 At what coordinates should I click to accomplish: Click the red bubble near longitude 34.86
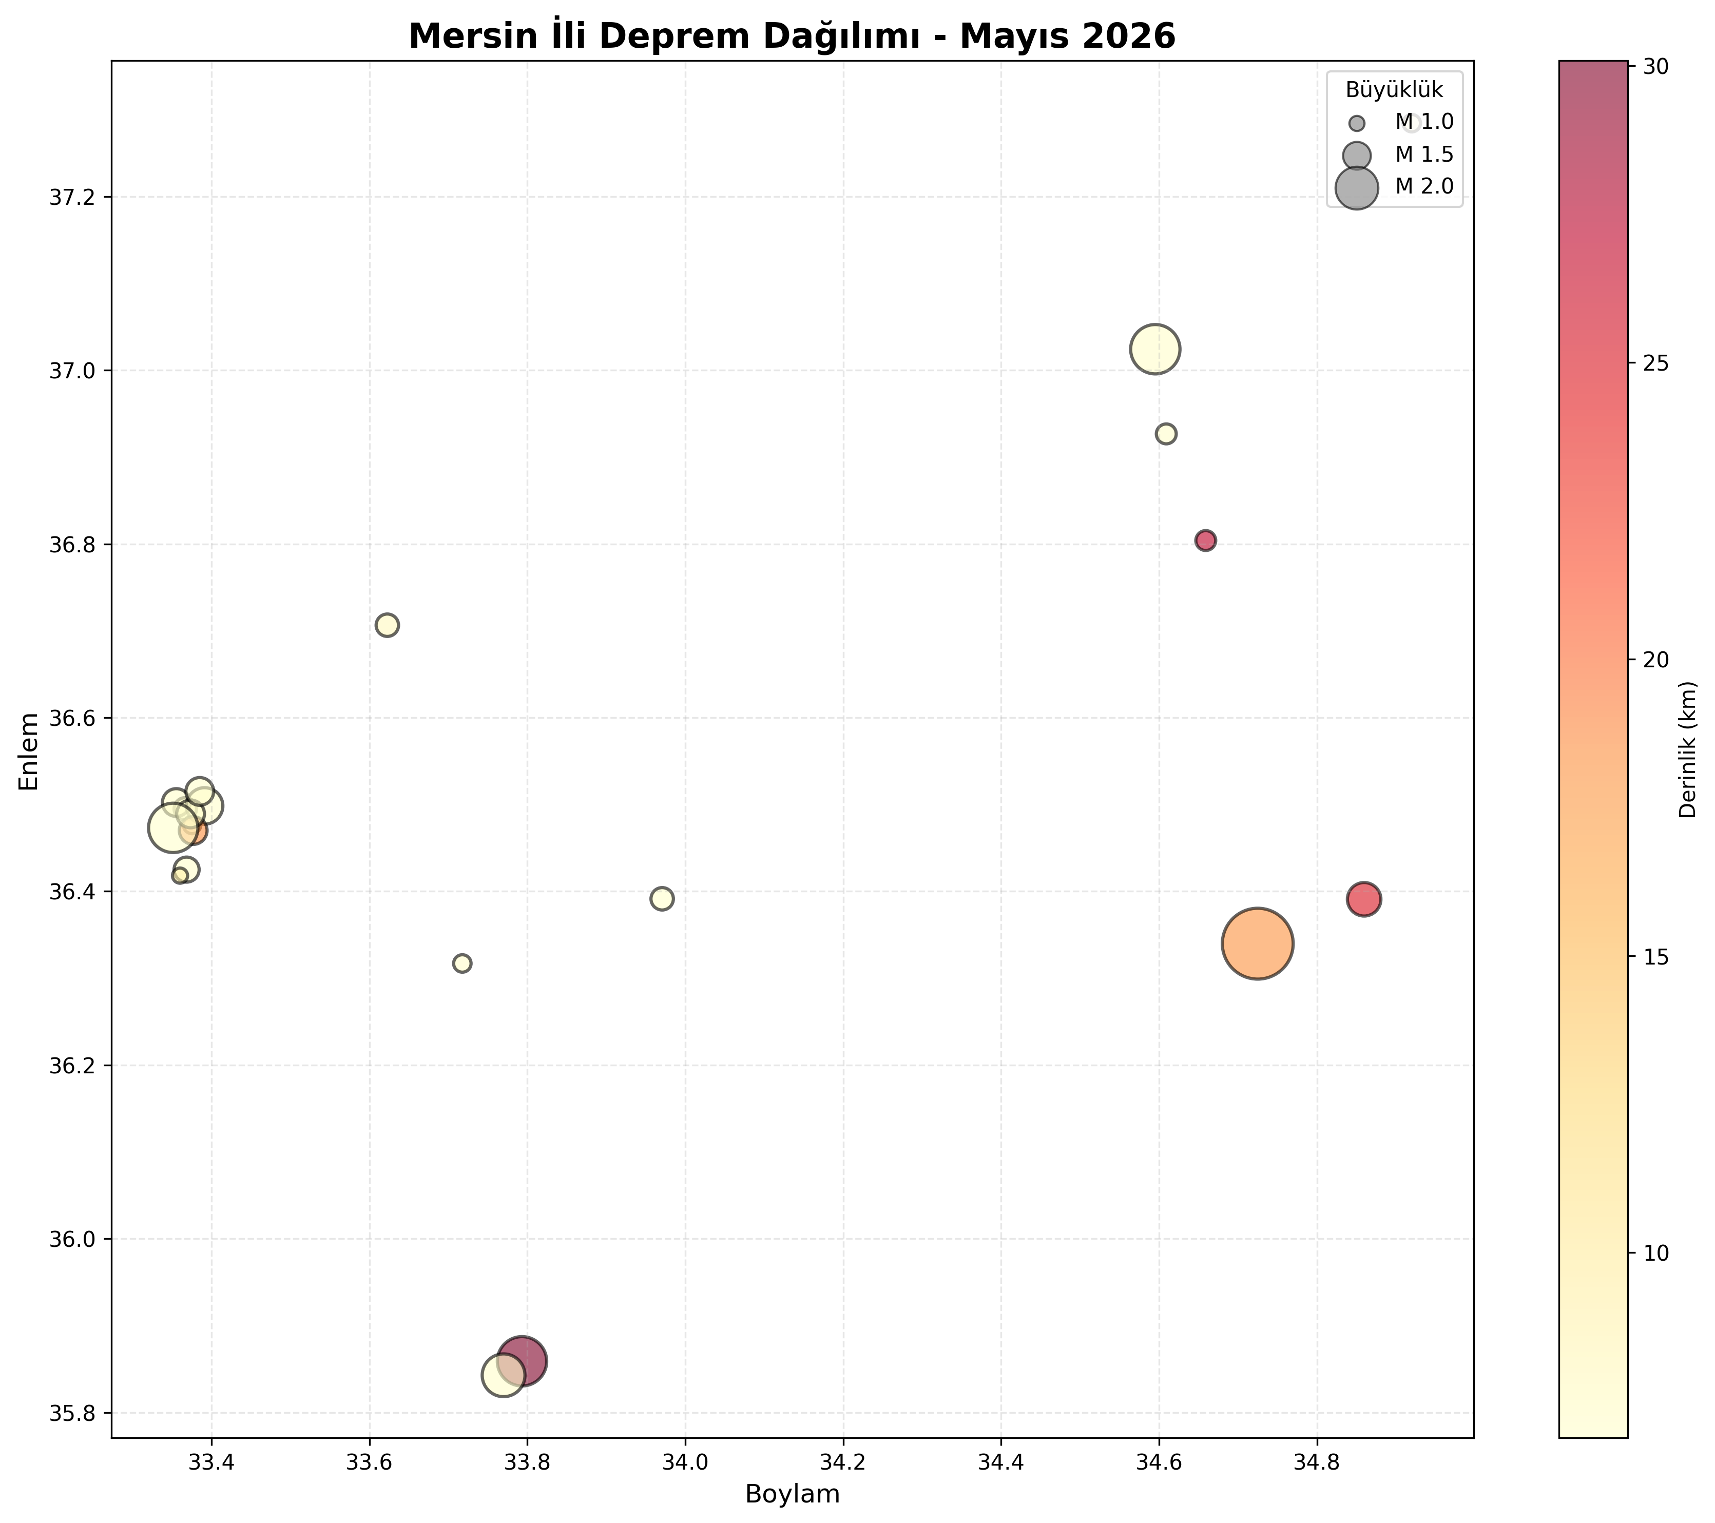pyautogui.click(x=1364, y=899)
